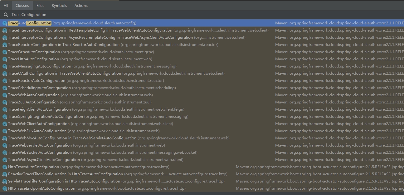
Task: Click class icon beside TraceZuulAutoConfiguration
Action: pyautogui.click(x=5, y=102)
